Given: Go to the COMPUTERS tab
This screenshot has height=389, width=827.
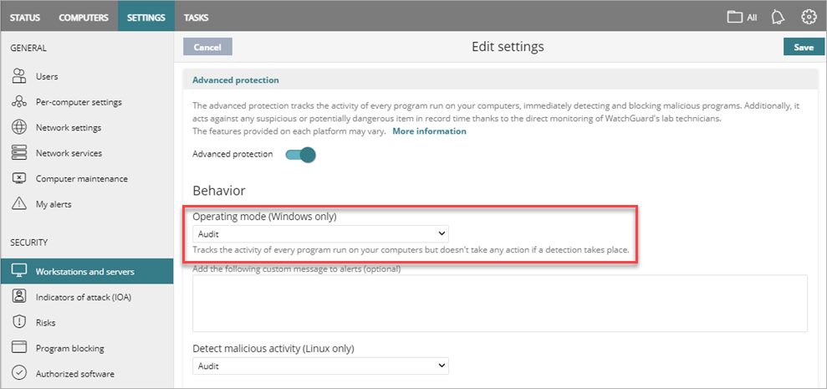Looking at the screenshot, I should click(x=82, y=17).
